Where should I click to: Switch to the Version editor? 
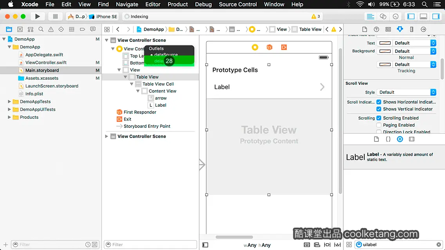coord(395,16)
